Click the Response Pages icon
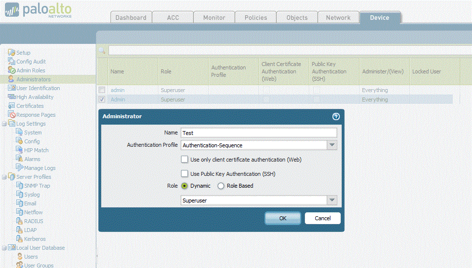The width and height of the screenshot is (472, 268). [x=11, y=115]
